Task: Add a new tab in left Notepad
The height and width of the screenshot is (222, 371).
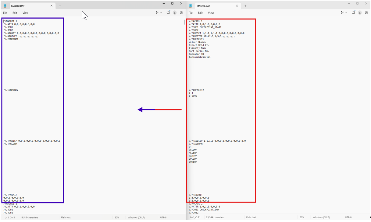Action: pos(60,6)
